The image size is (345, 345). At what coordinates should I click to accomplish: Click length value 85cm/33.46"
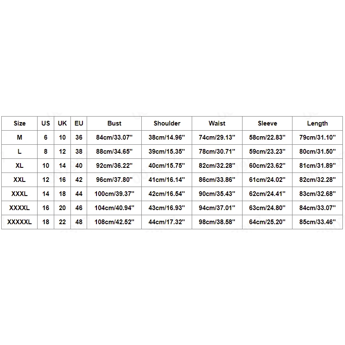317,222
